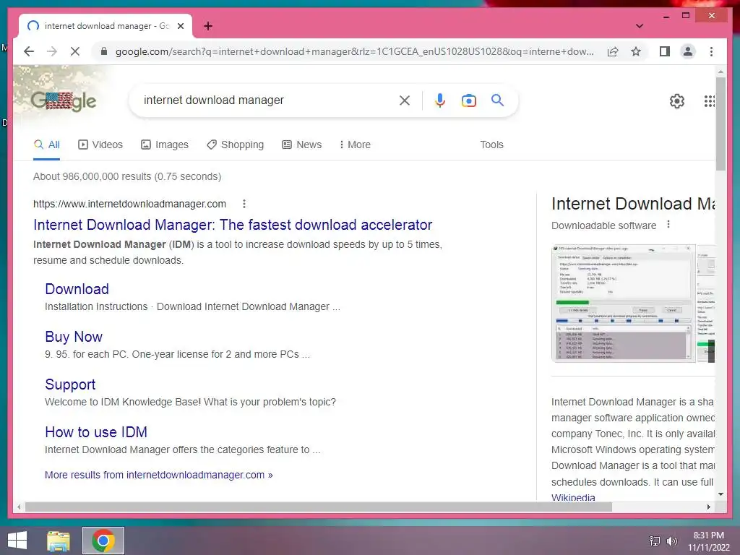View site info via padlock icon
This screenshot has width=740, height=555.
(104, 51)
